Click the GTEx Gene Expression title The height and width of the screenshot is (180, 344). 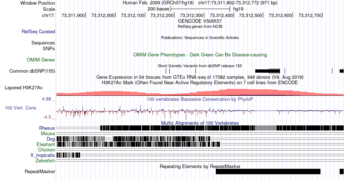[200, 77]
